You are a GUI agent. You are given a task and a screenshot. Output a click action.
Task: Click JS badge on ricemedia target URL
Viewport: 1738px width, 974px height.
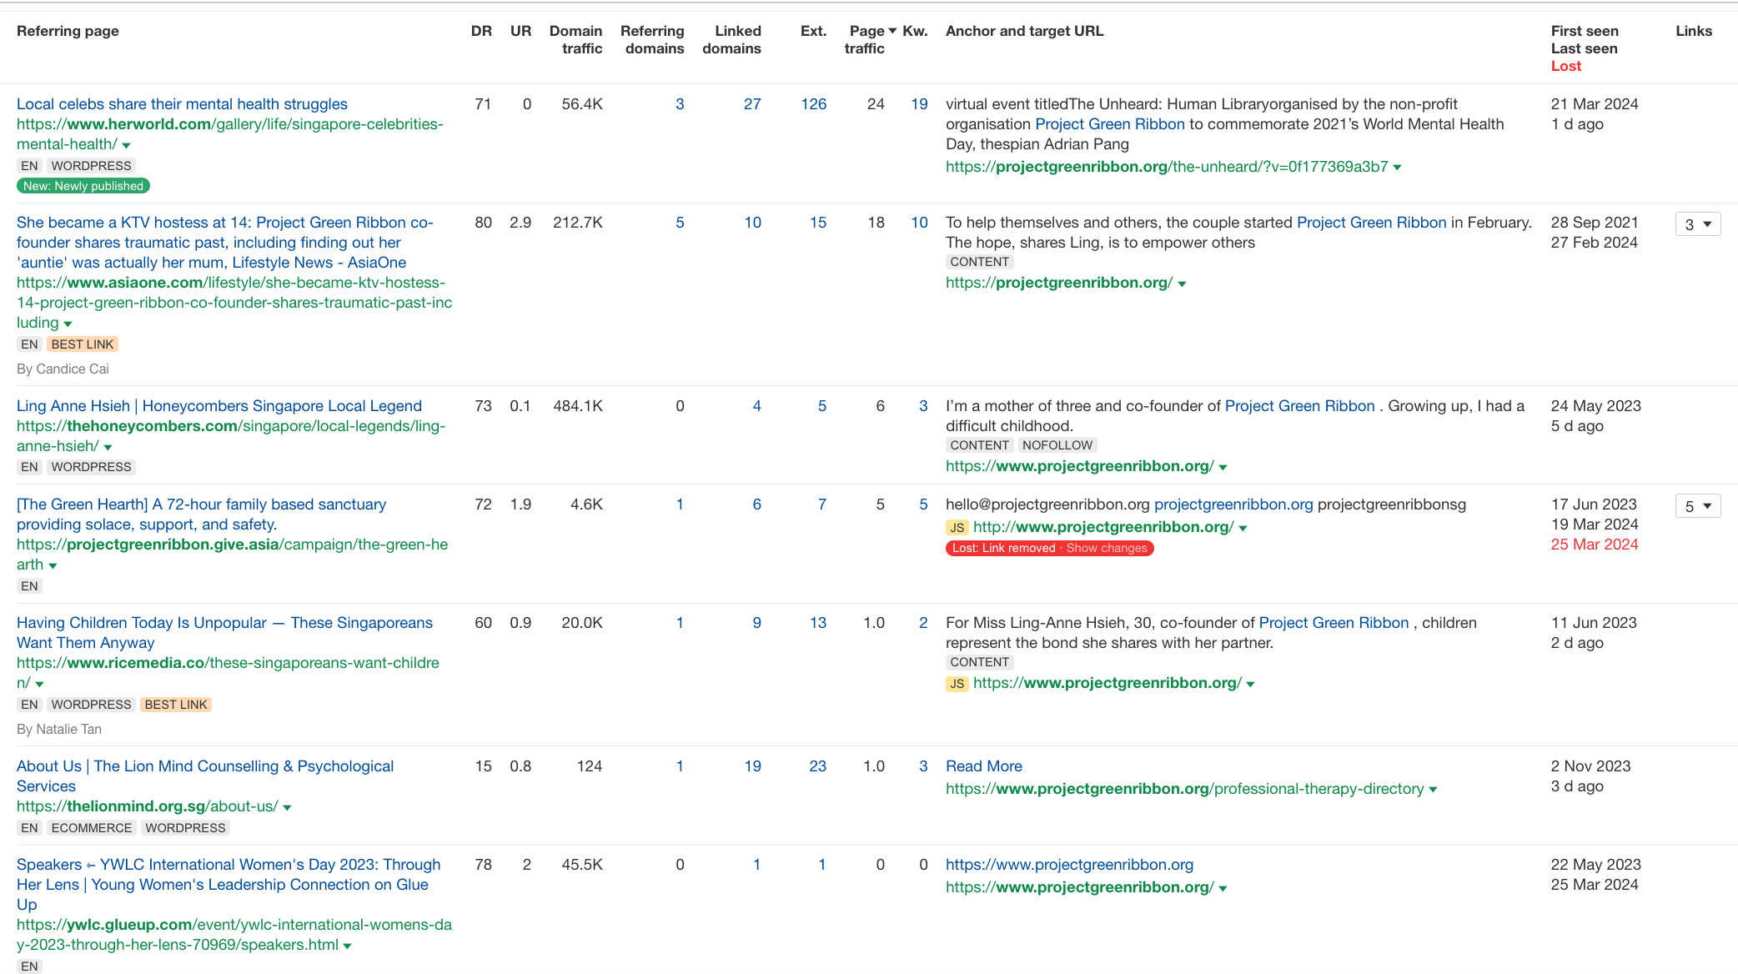coord(957,684)
